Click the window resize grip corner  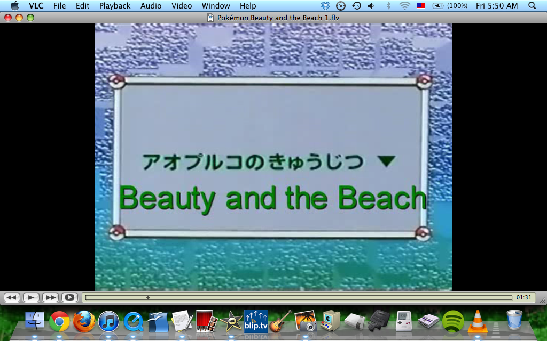(542, 301)
